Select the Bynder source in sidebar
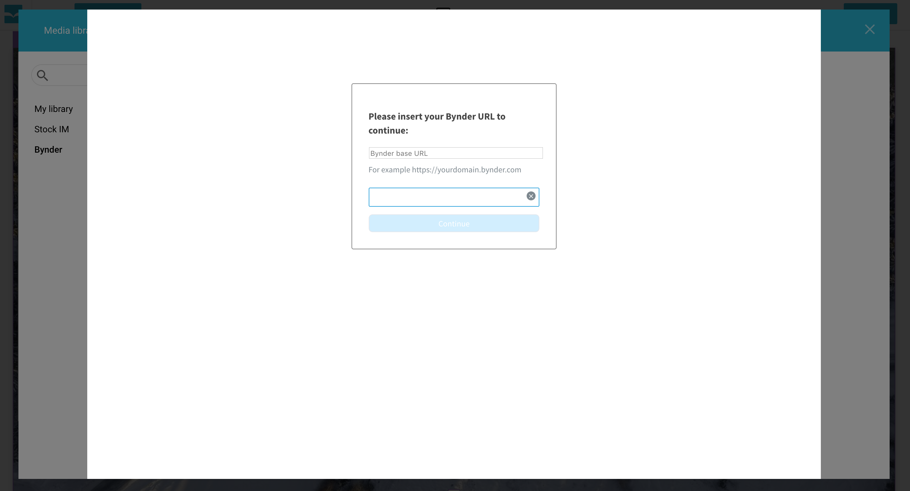Screen dimensions: 910x491 (48, 150)
